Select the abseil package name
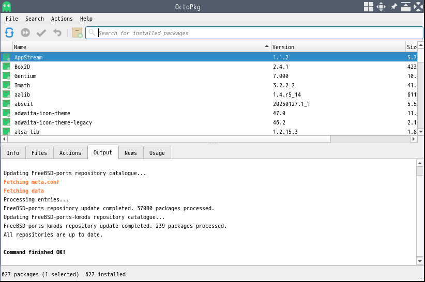 [x=24, y=104]
